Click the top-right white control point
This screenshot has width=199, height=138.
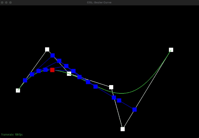(171, 50)
